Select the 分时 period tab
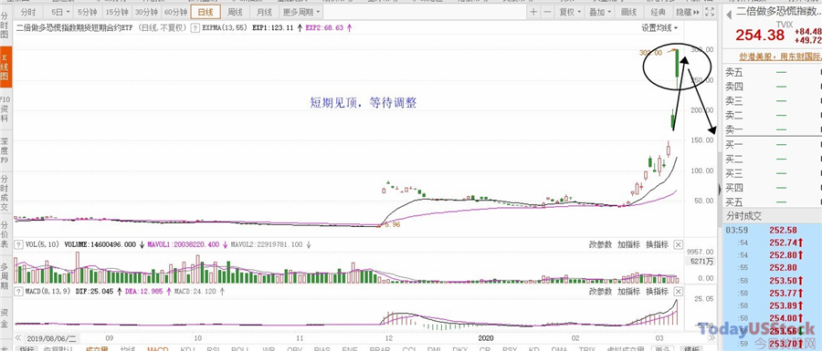 (28, 12)
